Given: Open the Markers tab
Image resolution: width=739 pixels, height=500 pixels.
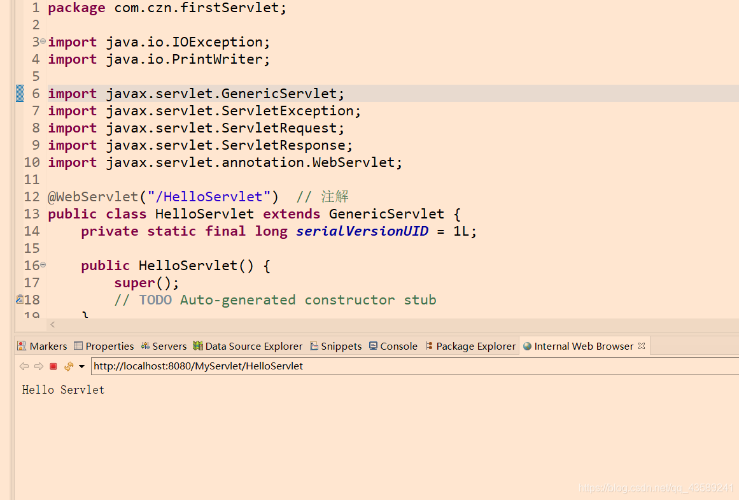Looking at the screenshot, I should point(43,346).
